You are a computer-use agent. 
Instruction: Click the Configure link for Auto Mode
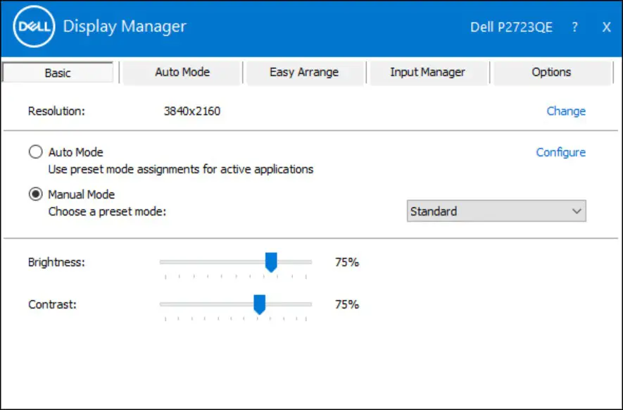point(560,152)
